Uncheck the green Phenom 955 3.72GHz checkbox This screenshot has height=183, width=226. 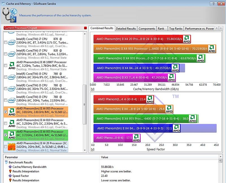[x=5, y=135]
